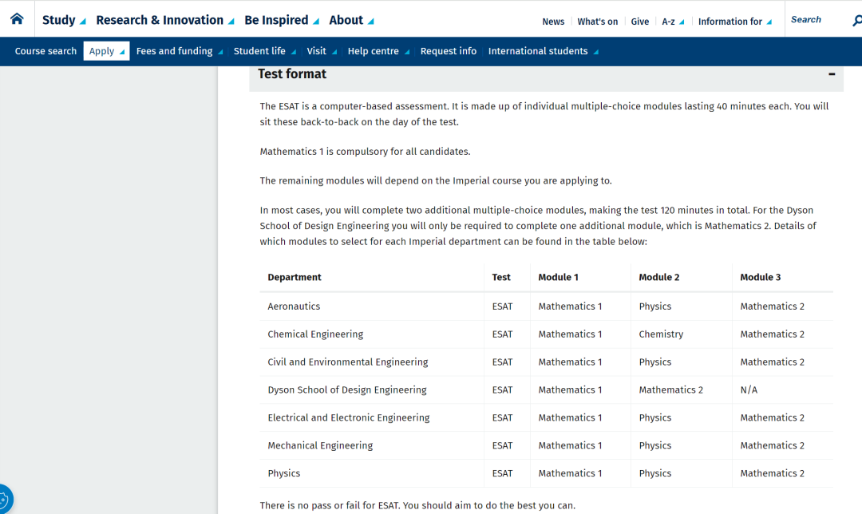
Task: Expand the Apply submenu
Action: pos(107,51)
